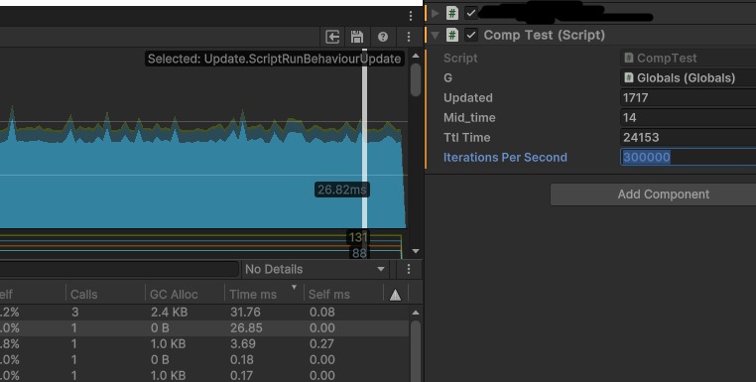Click the Ttl Time field showing 24153
The image size is (756, 382).
(x=688, y=138)
